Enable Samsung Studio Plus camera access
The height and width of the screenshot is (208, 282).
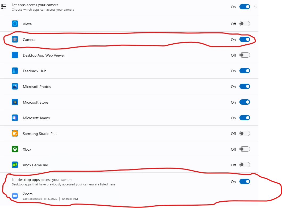click(244, 133)
